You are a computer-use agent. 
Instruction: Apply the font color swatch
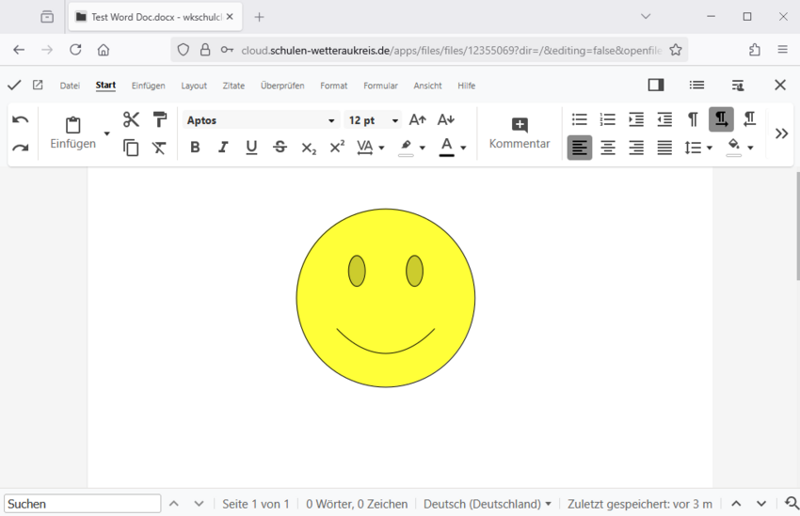[446, 148]
